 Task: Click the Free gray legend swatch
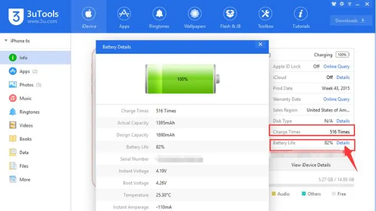[333, 193]
